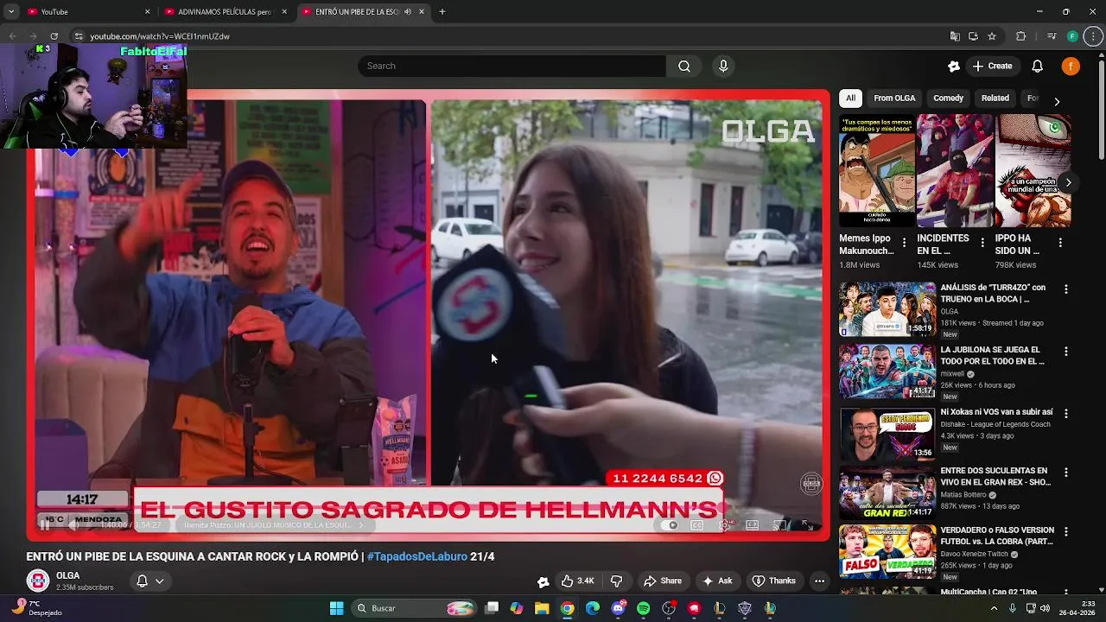
Task: Select the 'Comedy' filter chip
Action: [948, 98]
